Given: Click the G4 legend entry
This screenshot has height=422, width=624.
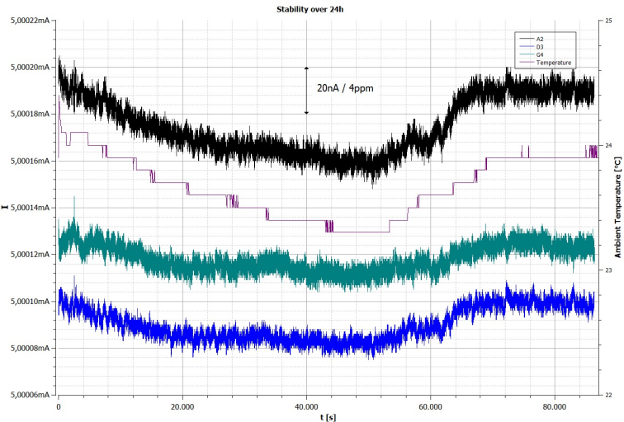Looking at the screenshot, I should [x=532, y=55].
